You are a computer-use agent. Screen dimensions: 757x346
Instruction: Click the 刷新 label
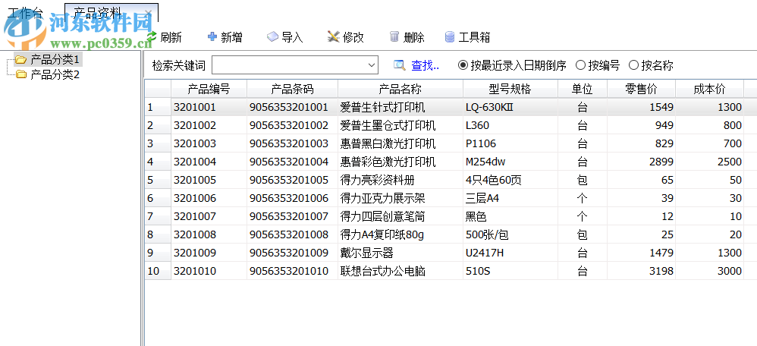[171, 37]
